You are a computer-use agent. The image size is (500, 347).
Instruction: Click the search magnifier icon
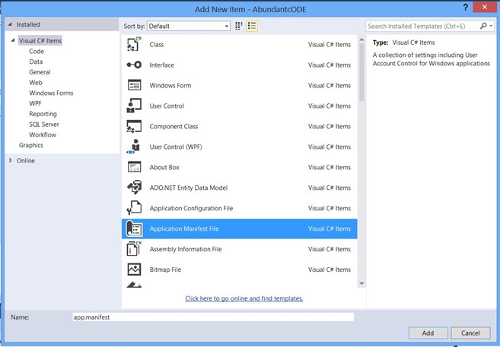click(483, 26)
